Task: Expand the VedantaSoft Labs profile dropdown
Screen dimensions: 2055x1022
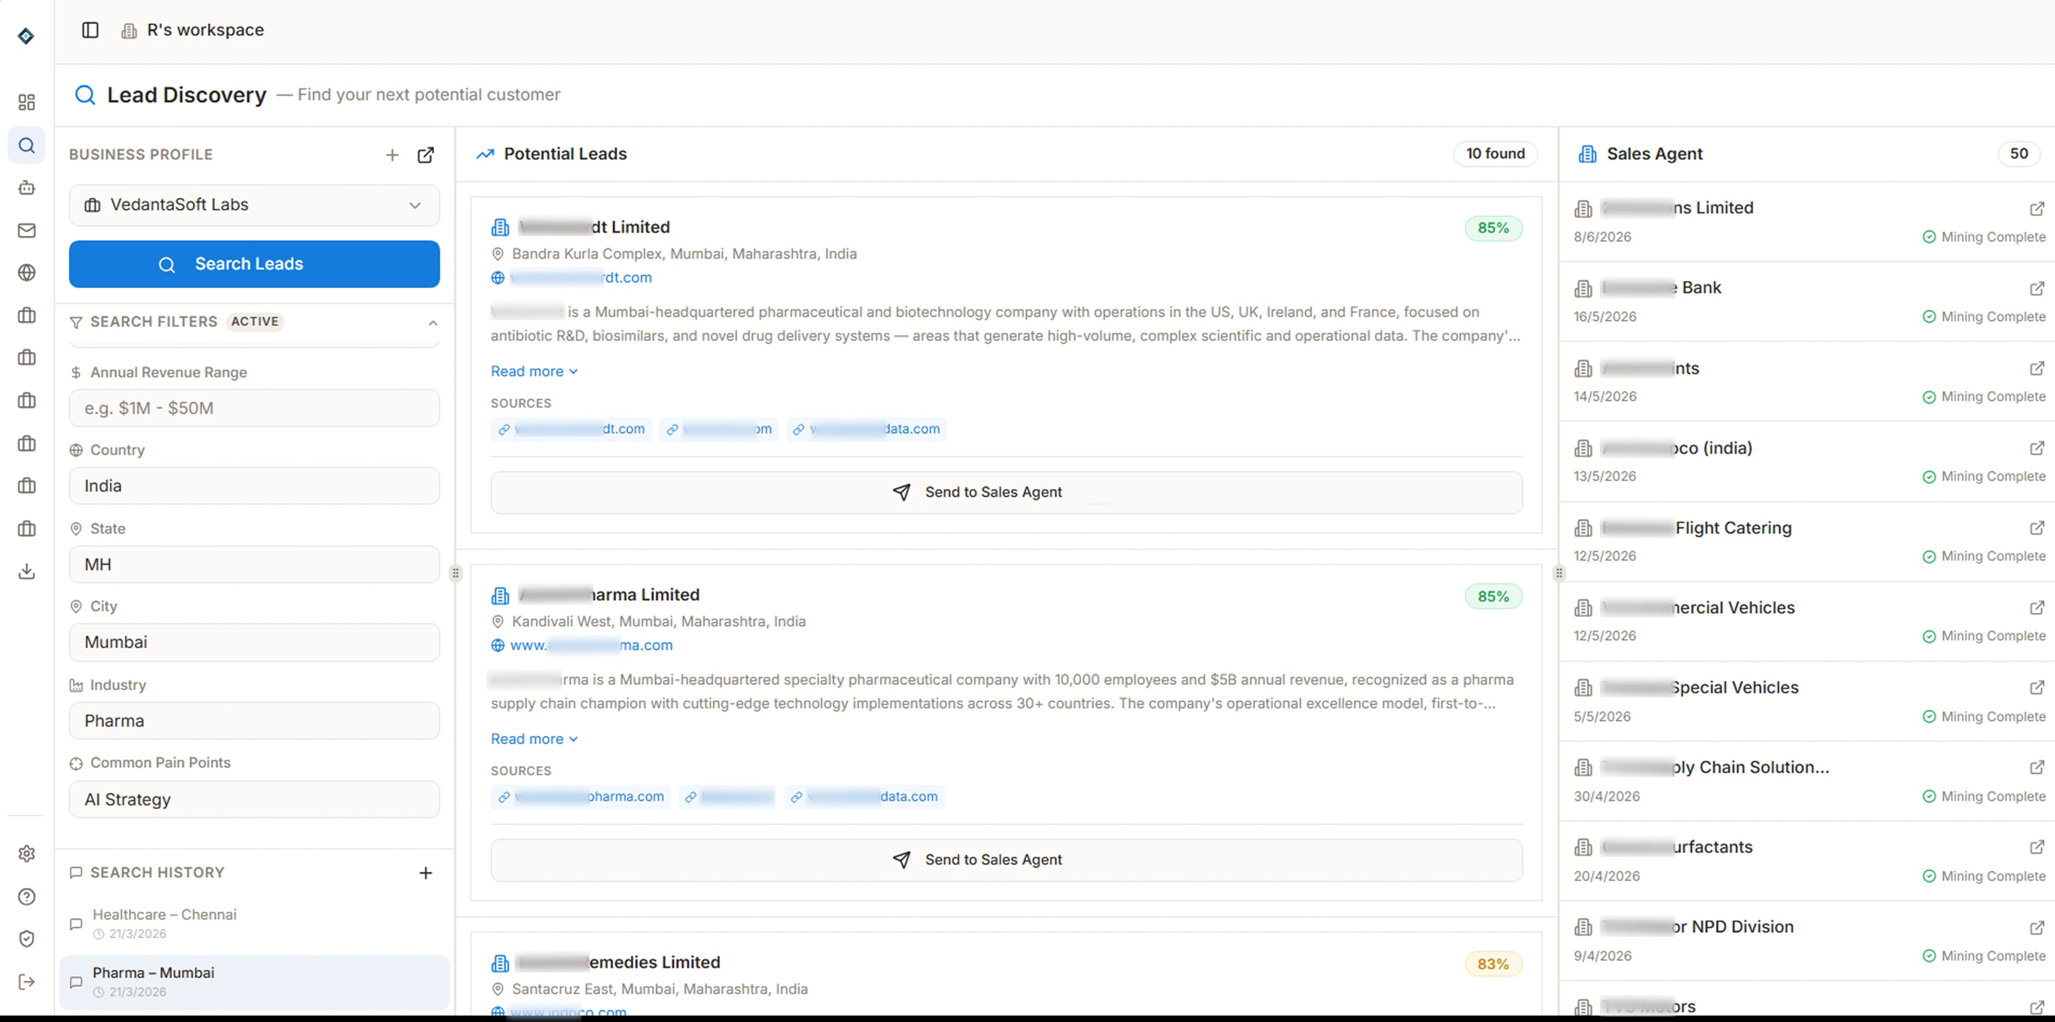Action: (254, 205)
